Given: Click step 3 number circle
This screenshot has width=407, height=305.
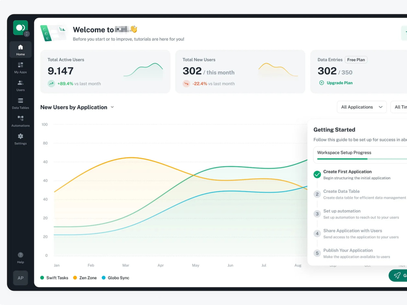Looking at the screenshot, I should pos(317,214).
